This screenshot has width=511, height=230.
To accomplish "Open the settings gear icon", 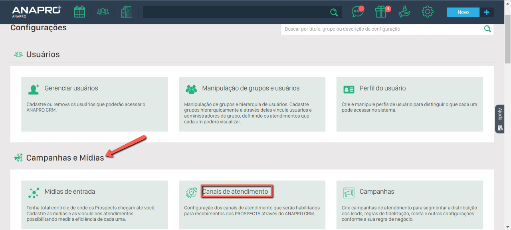I will [x=428, y=12].
